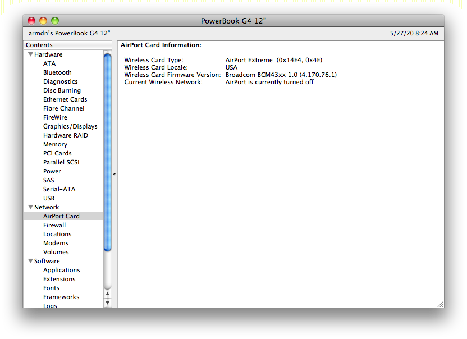This screenshot has height=339, width=467.
Task: Collapse the Hardware section triangle
Action: tap(30, 54)
